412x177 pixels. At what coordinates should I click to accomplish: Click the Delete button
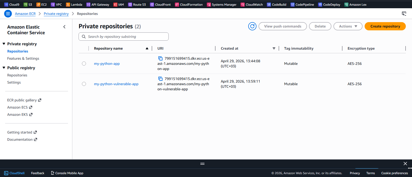tap(320, 26)
